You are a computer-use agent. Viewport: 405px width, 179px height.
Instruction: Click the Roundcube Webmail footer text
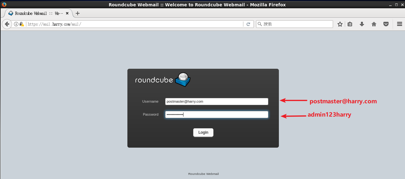(203, 174)
